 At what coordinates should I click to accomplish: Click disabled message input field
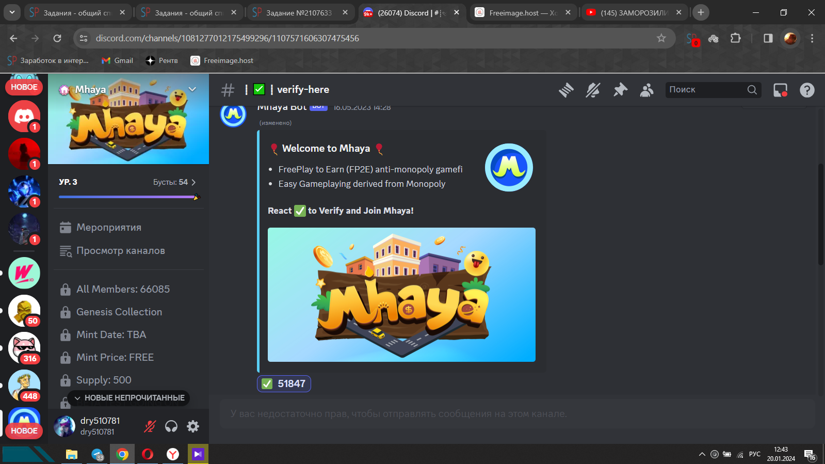pyautogui.click(x=517, y=414)
